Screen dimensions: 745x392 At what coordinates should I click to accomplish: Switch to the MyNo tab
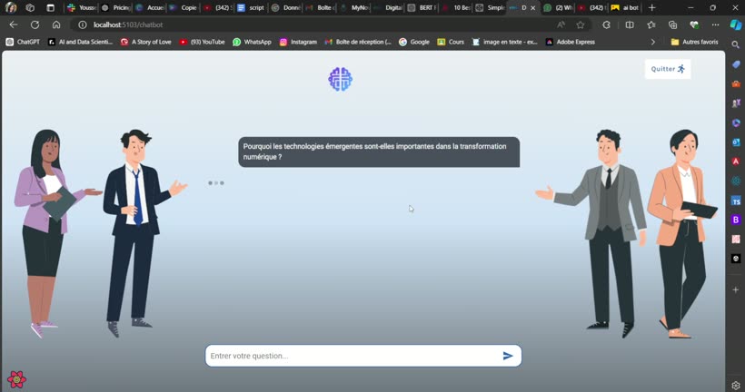[x=354, y=7]
